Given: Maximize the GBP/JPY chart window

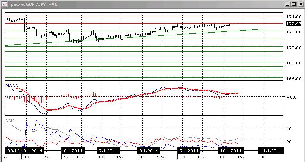Looking at the screenshot, I should click(294, 4).
